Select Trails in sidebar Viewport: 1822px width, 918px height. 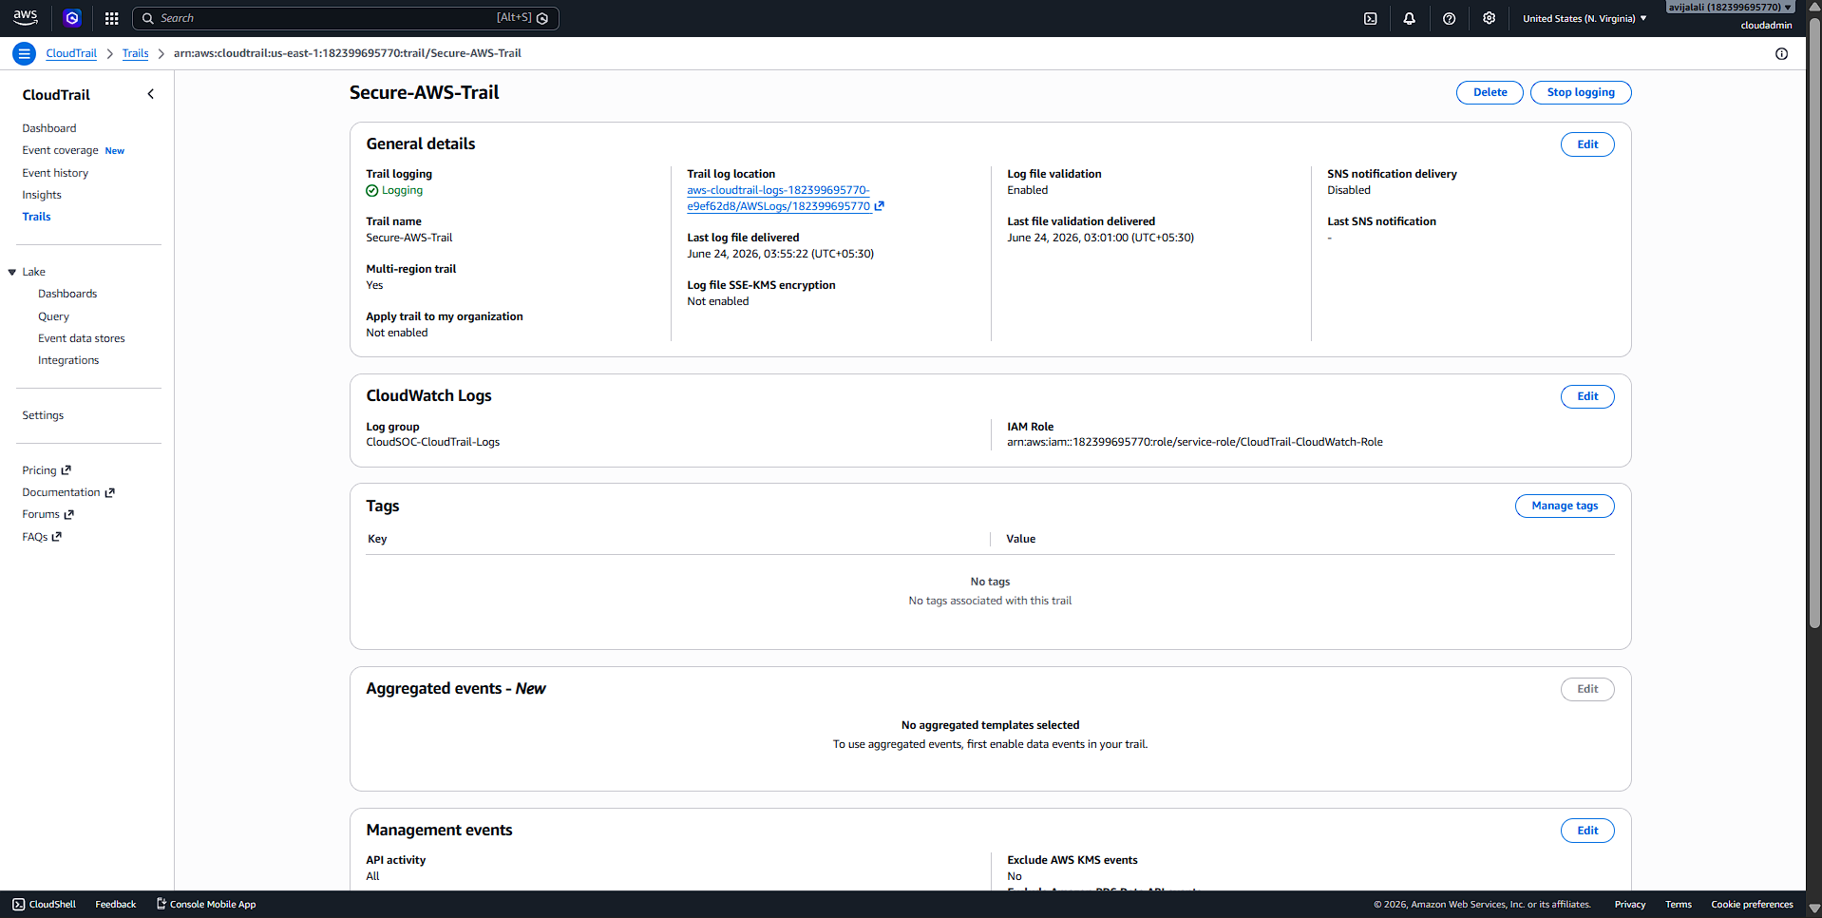pos(37,217)
